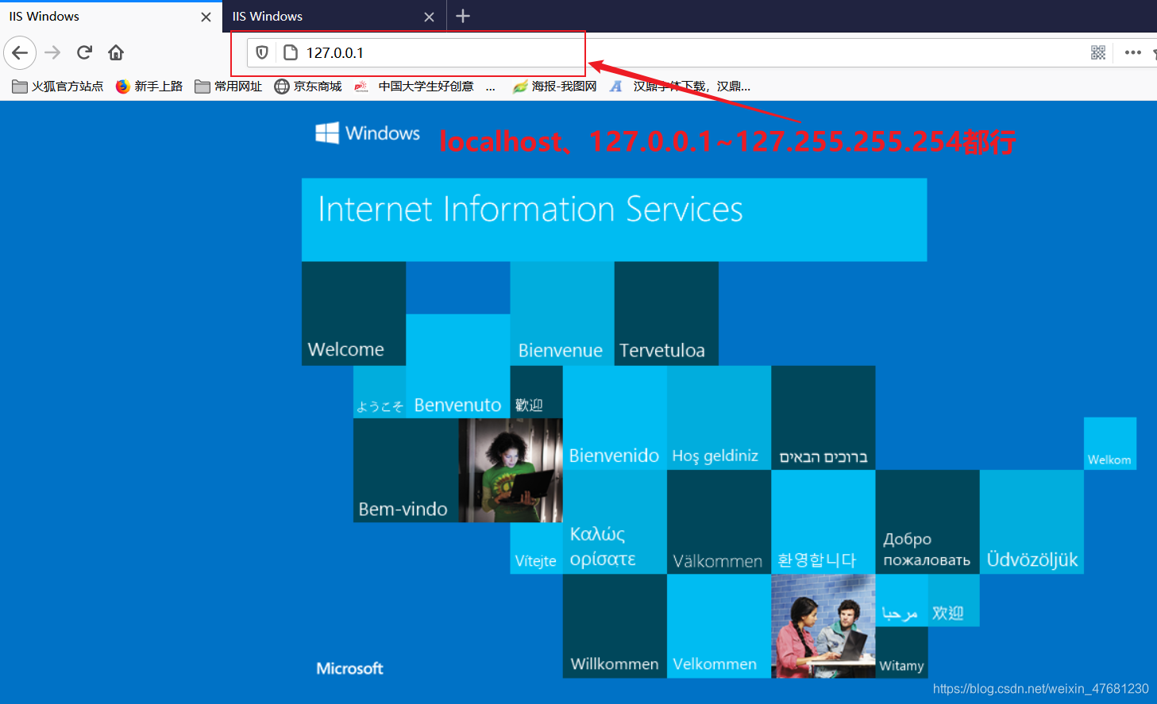The height and width of the screenshot is (704, 1157).
Task: Click the Windows logo on IIS page
Action: click(368, 133)
